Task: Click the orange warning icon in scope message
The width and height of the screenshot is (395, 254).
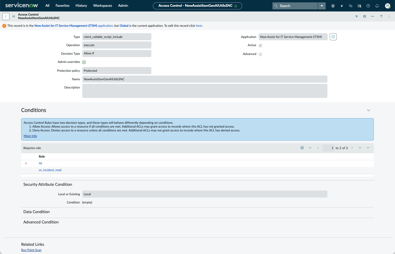Action: click(4, 26)
